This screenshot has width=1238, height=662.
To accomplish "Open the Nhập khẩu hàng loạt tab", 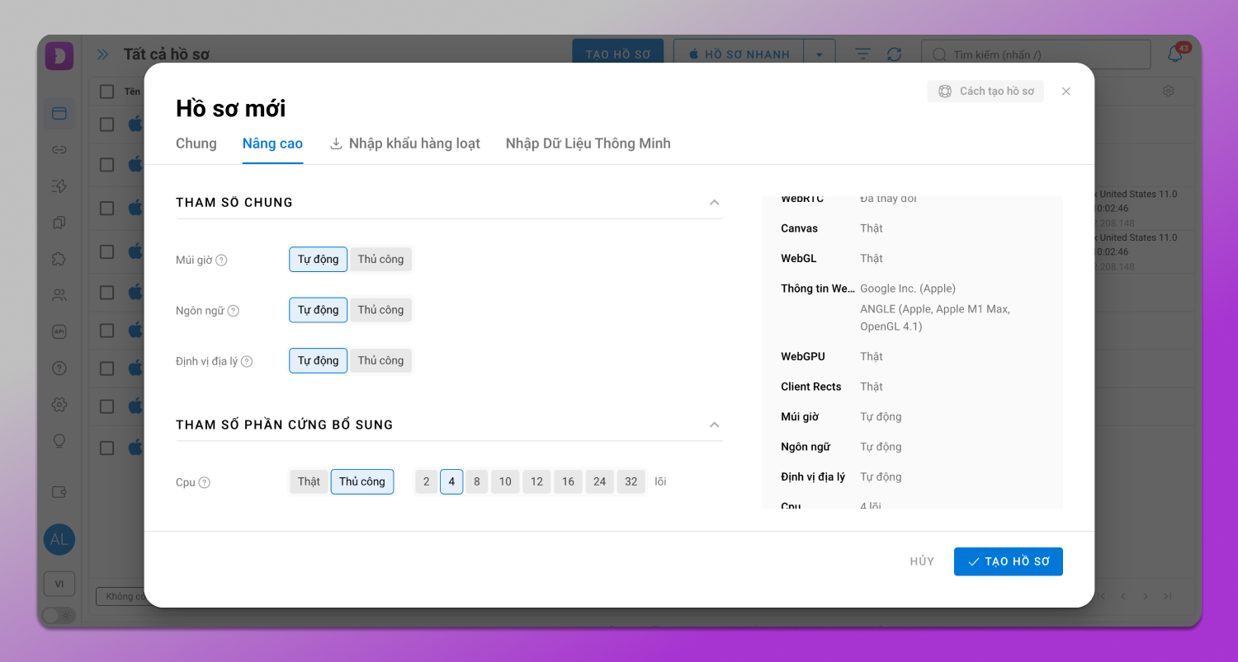I will coord(404,144).
